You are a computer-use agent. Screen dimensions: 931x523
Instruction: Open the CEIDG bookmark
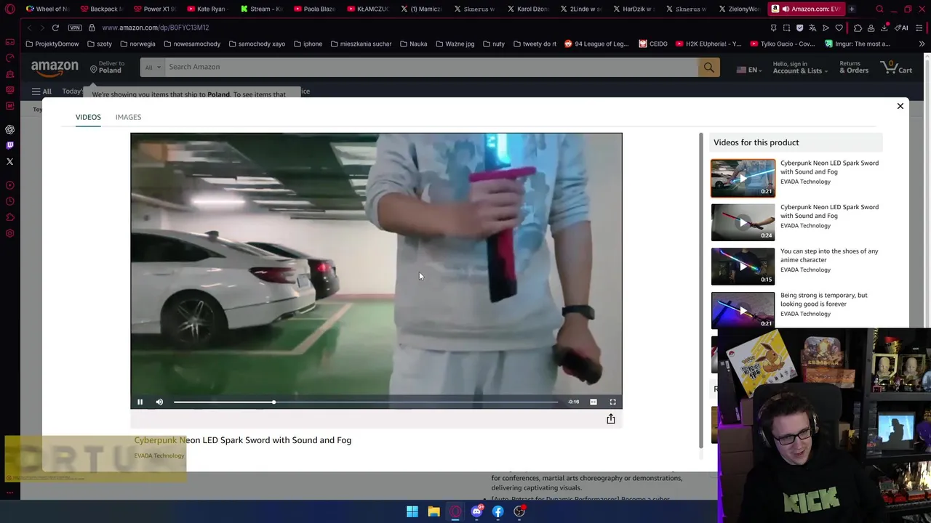pyautogui.click(x=653, y=44)
